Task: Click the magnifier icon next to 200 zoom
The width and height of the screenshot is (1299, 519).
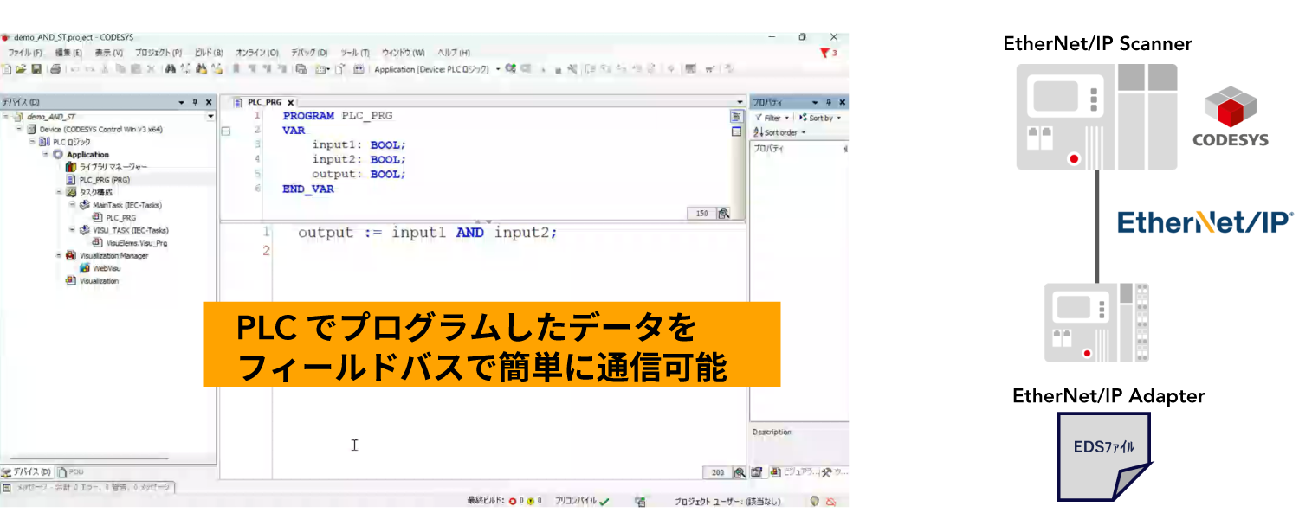Action: 740,472
